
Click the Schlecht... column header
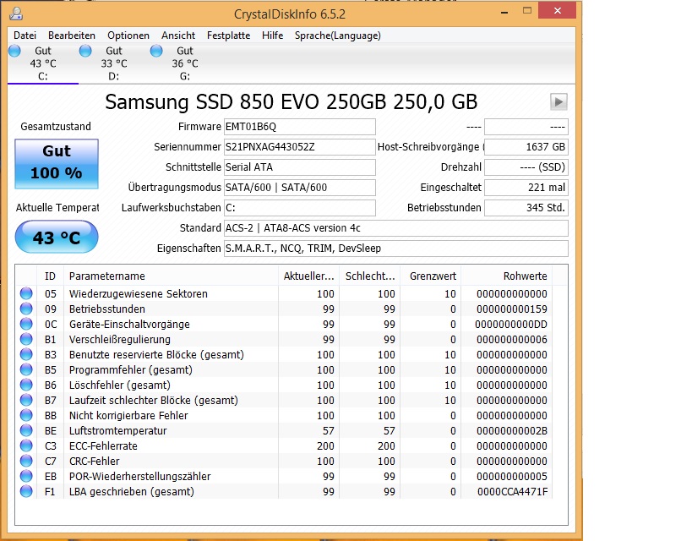click(370, 276)
